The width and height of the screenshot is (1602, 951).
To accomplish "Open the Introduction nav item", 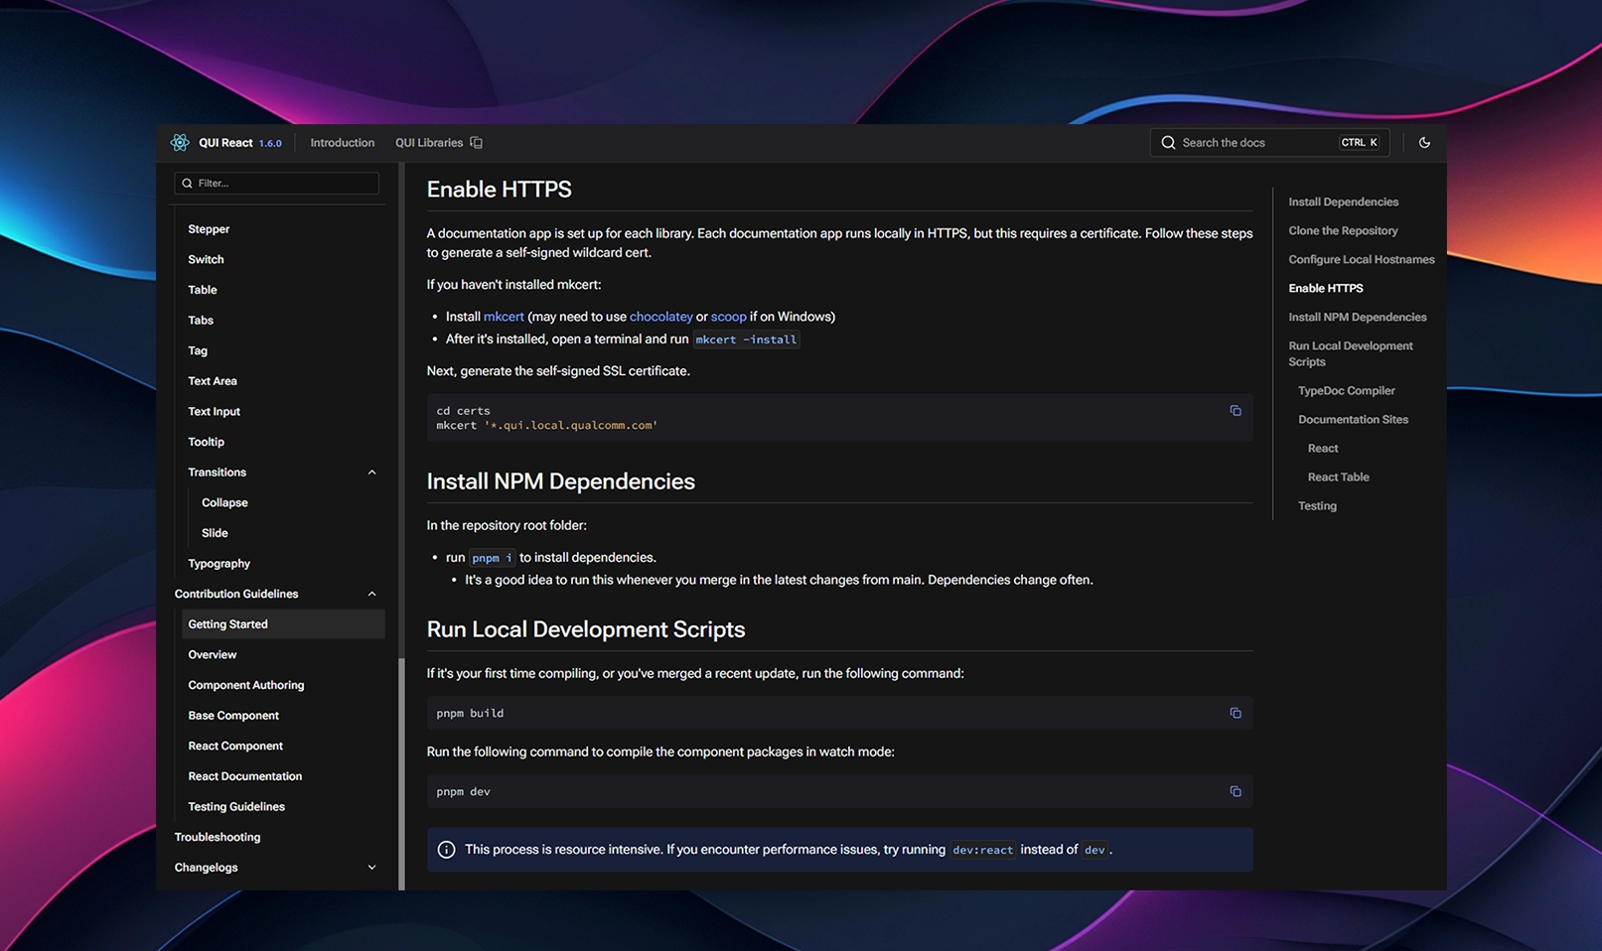I will pos(342,143).
